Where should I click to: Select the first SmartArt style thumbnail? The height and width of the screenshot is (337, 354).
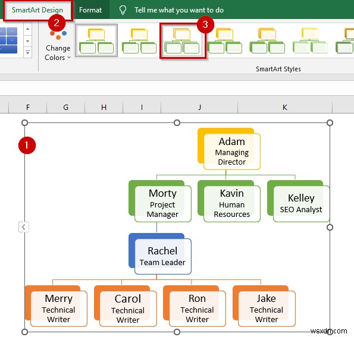pos(96,40)
